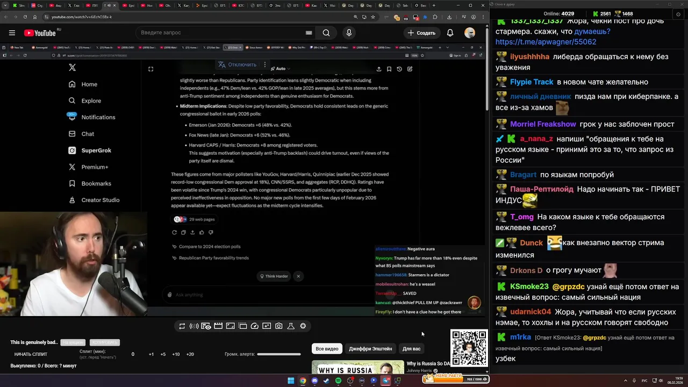
Task: Expand the 29 web pages sources
Action: tap(195, 219)
